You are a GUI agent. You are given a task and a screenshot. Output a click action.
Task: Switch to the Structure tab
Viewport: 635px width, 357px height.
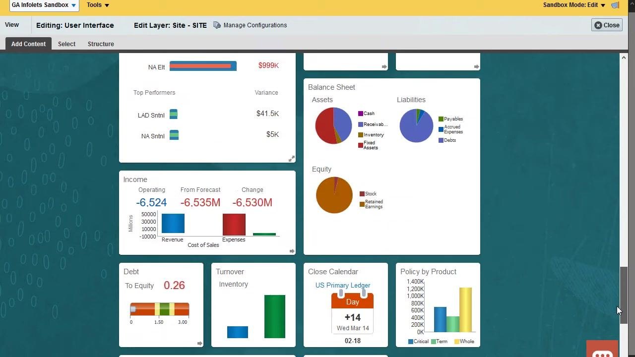coord(101,44)
